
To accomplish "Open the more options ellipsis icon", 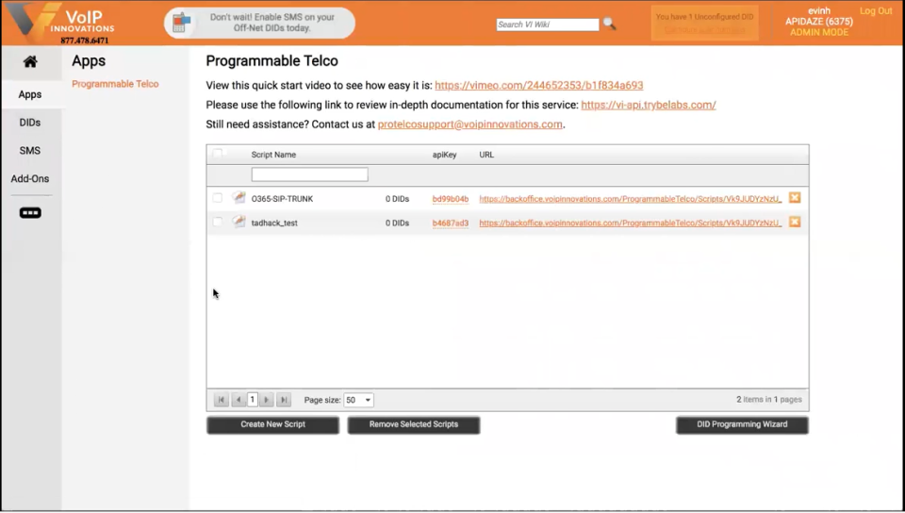I will pos(30,213).
